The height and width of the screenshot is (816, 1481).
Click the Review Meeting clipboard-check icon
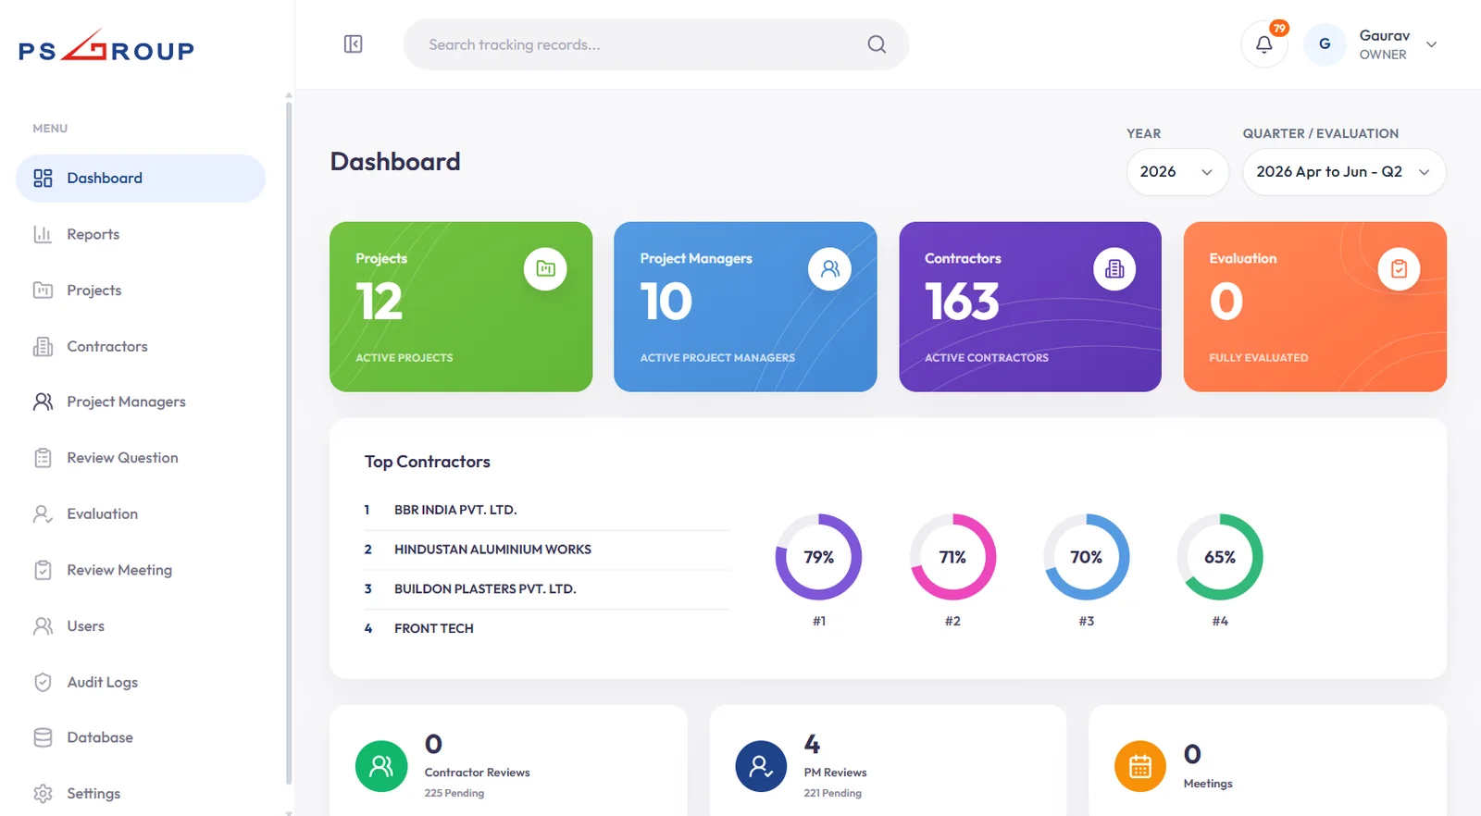coord(43,570)
